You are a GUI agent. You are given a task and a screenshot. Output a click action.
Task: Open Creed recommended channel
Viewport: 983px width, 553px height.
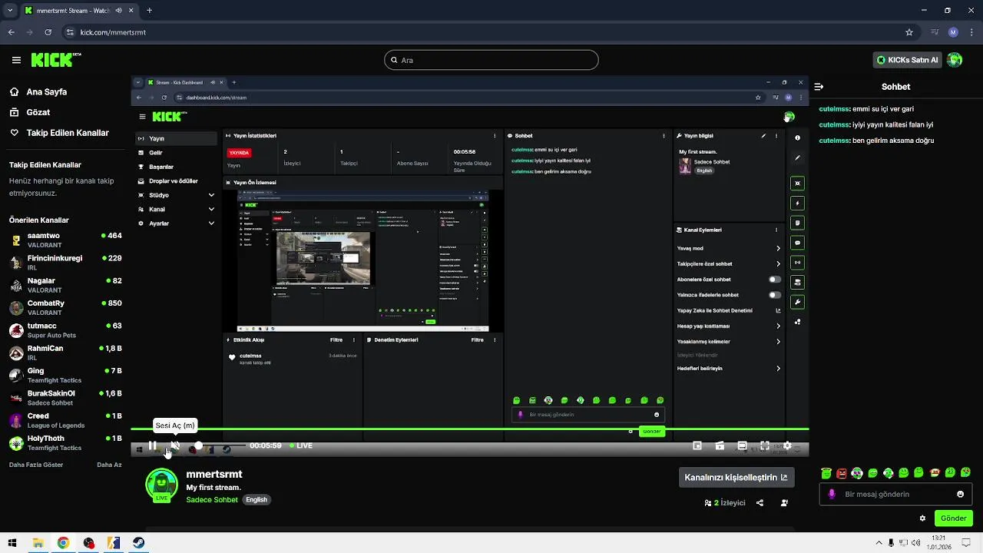point(65,420)
